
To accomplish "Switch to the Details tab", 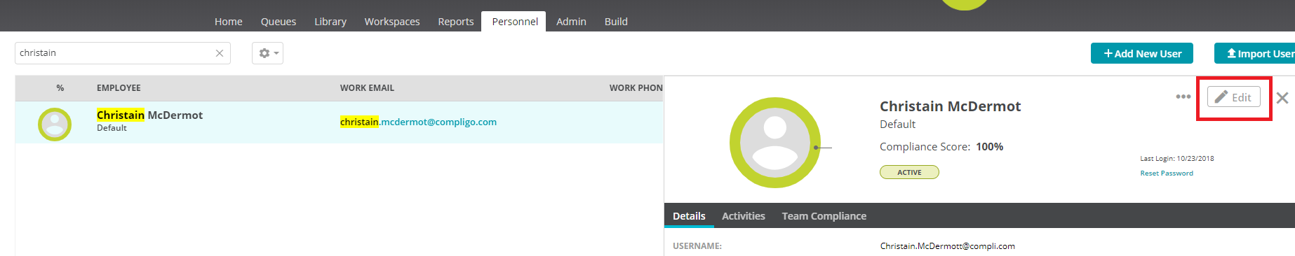I will pos(689,216).
